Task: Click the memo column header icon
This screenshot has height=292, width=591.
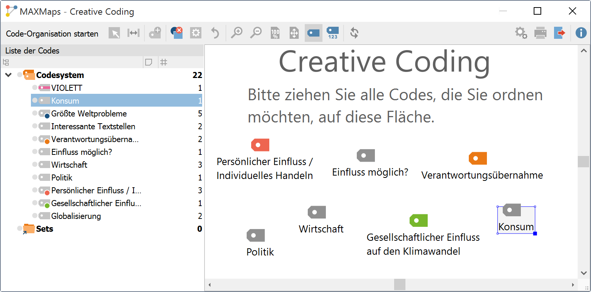Action: click(x=149, y=62)
